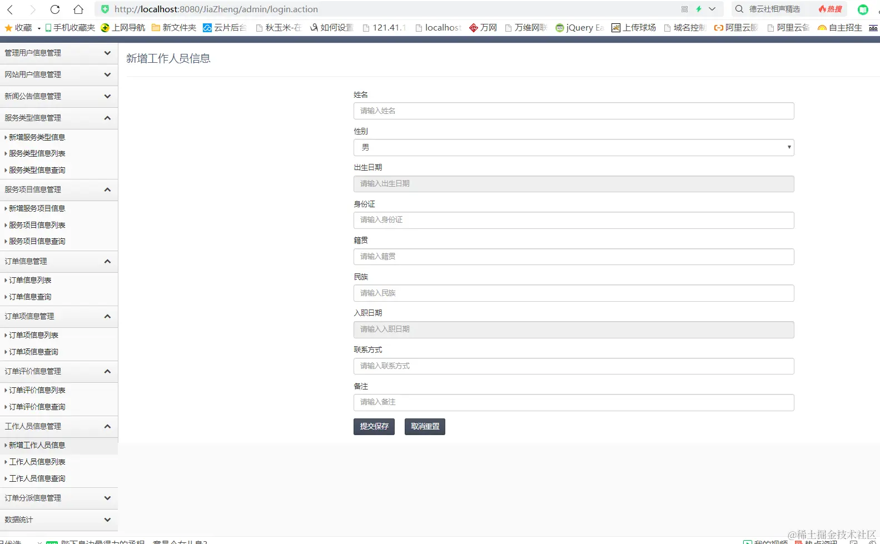Reload the page with refresh icon
This screenshot has width=880, height=544.
55,9
